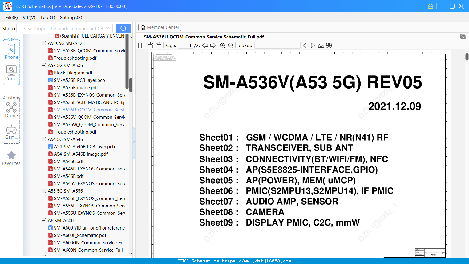This screenshot has width=469, height=264.
Task: Click the blue search button
Action: pyautogui.click(x=123, y=28)
